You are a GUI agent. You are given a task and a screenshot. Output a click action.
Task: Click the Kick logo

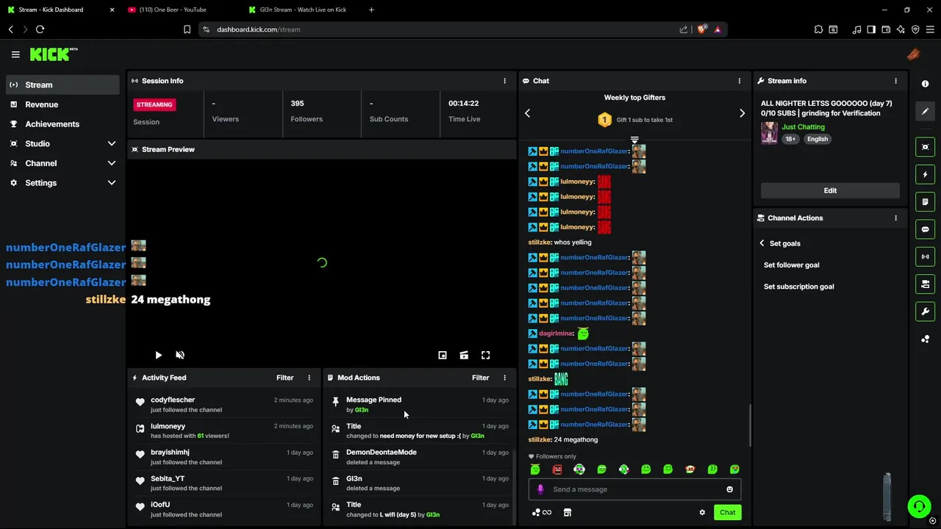(x=53, y=54)
